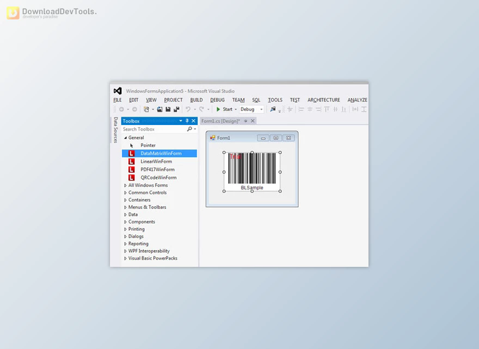Image resolution: width=479 pixels, height=349 pixels.
Task: Click the Make Same Width layout icon
Action: pyautogui.click(x=355, y=109)
